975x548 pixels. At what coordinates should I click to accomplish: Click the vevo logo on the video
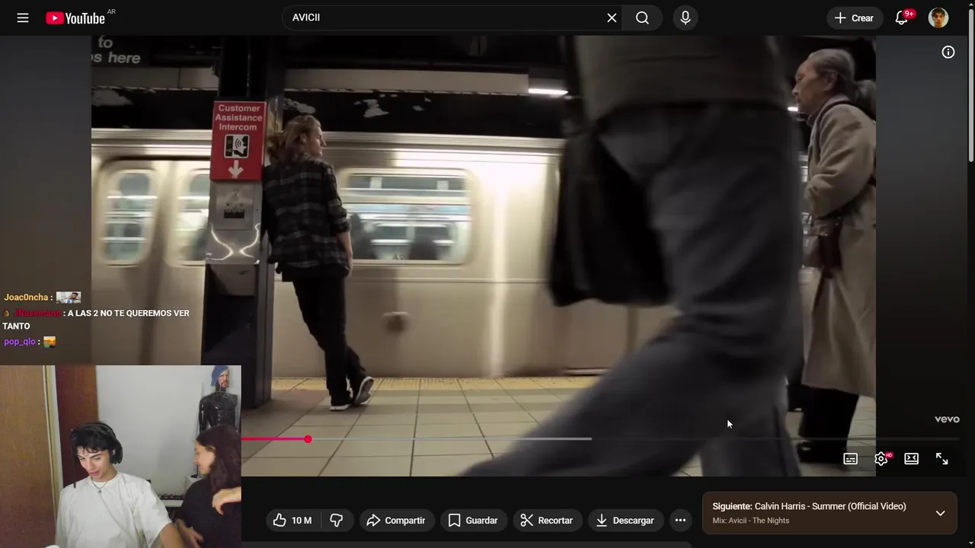(947, 419)
